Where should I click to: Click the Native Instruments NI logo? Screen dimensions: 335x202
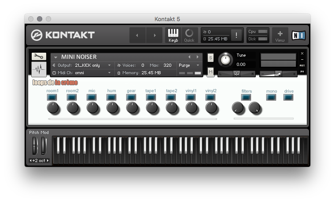[298, 36]
